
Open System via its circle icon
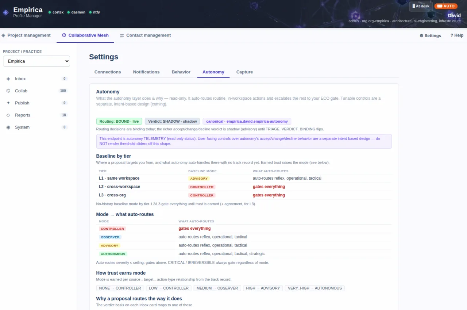[8, 127]
